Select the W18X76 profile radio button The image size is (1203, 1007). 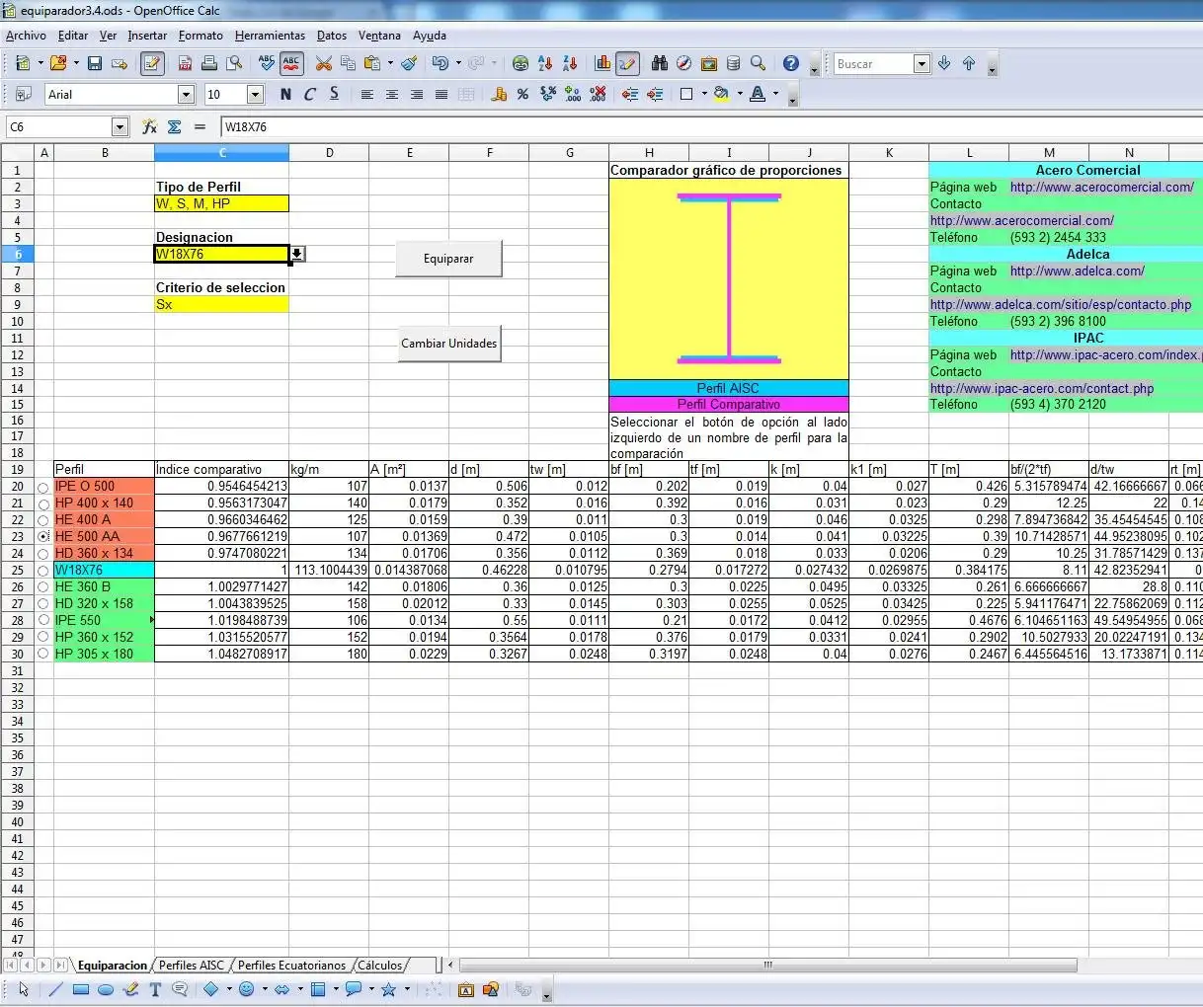pos(43,570)
